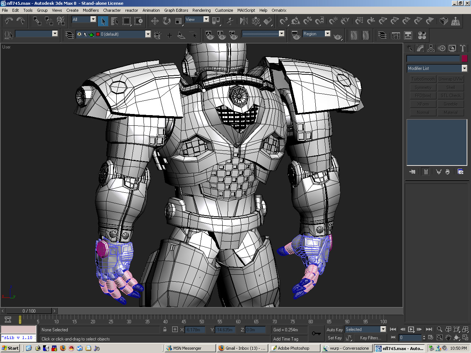
Task: Choose the Select Object arrow tool
Action: [103, 21]
